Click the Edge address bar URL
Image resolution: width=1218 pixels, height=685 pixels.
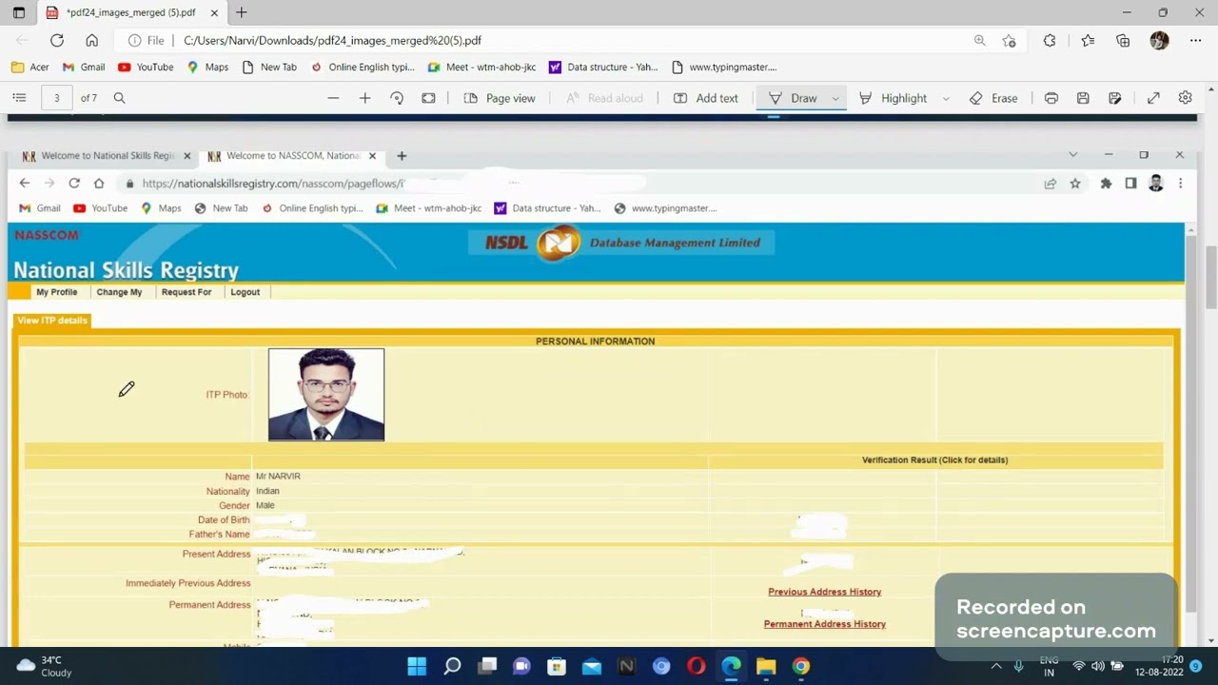pos(332,41)
